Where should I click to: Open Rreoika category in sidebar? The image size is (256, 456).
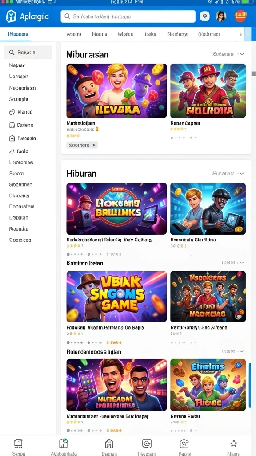19,229
